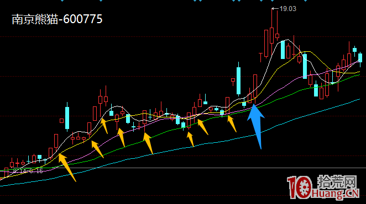Click the faint 8.14-8.15 price label
The image size is (366, 204).
click(28, 171)
